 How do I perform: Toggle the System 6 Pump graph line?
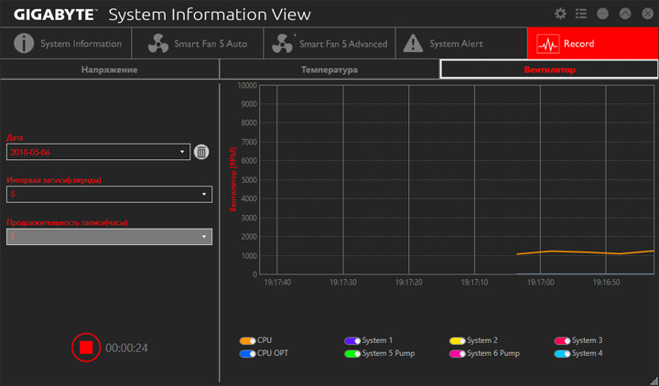coord(458,354)
